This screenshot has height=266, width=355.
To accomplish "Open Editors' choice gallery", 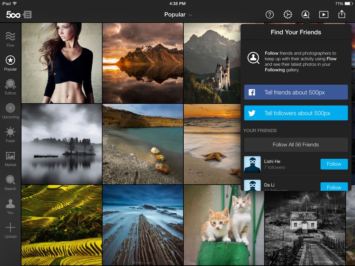I will [x=10, y=87].
